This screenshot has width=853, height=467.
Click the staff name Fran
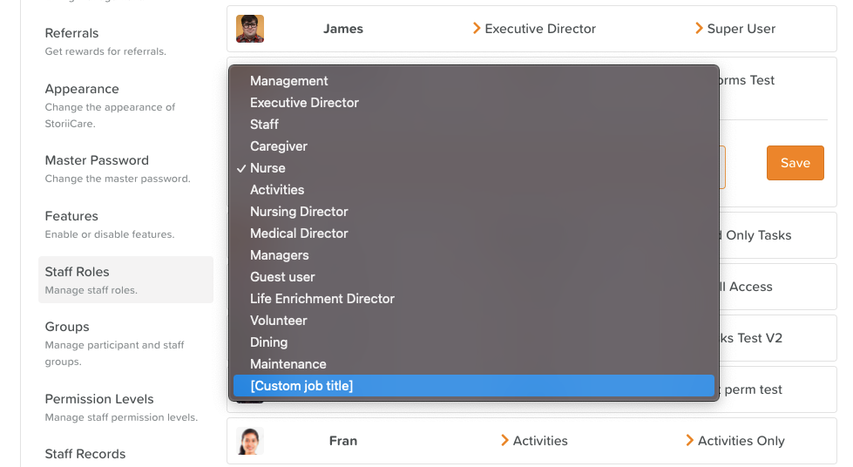point(343,441)
